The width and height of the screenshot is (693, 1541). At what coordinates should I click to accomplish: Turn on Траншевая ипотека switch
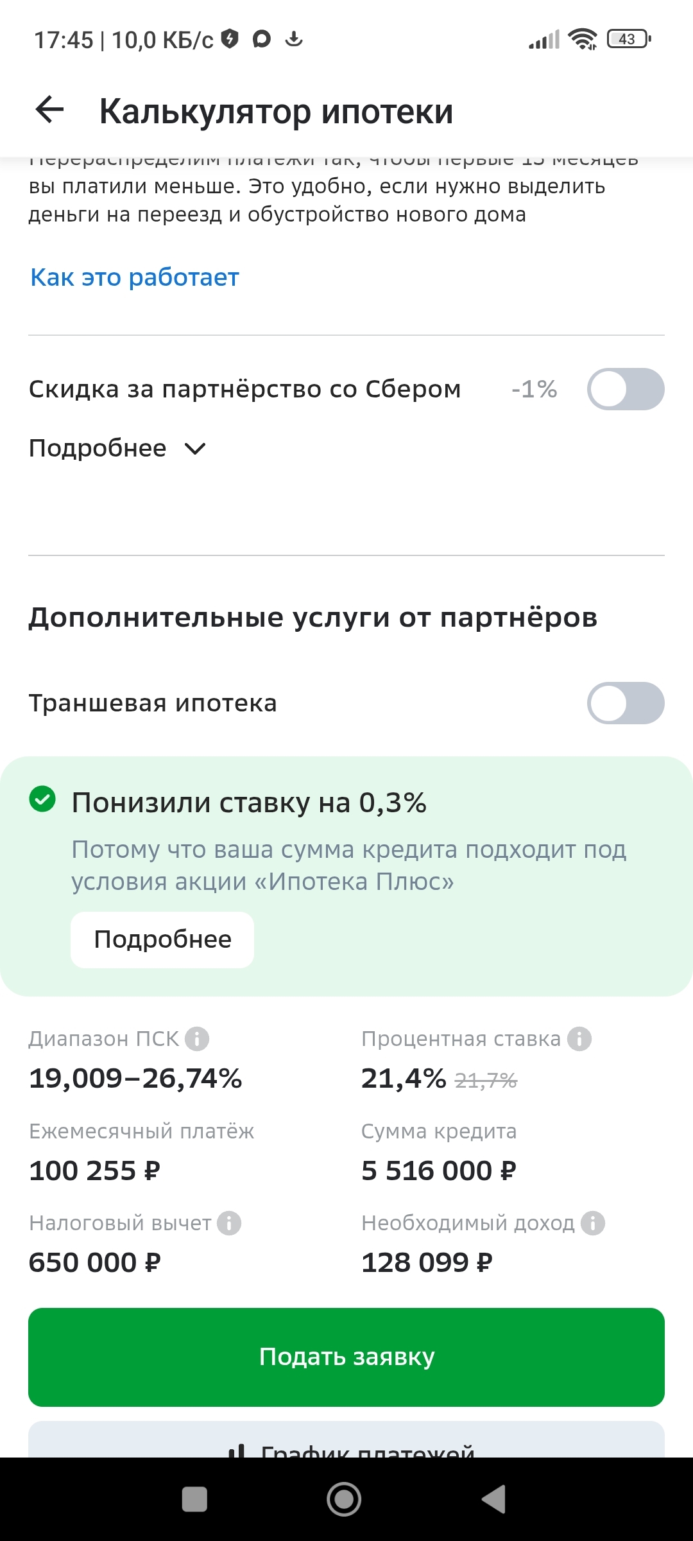[x=625, y=703]
